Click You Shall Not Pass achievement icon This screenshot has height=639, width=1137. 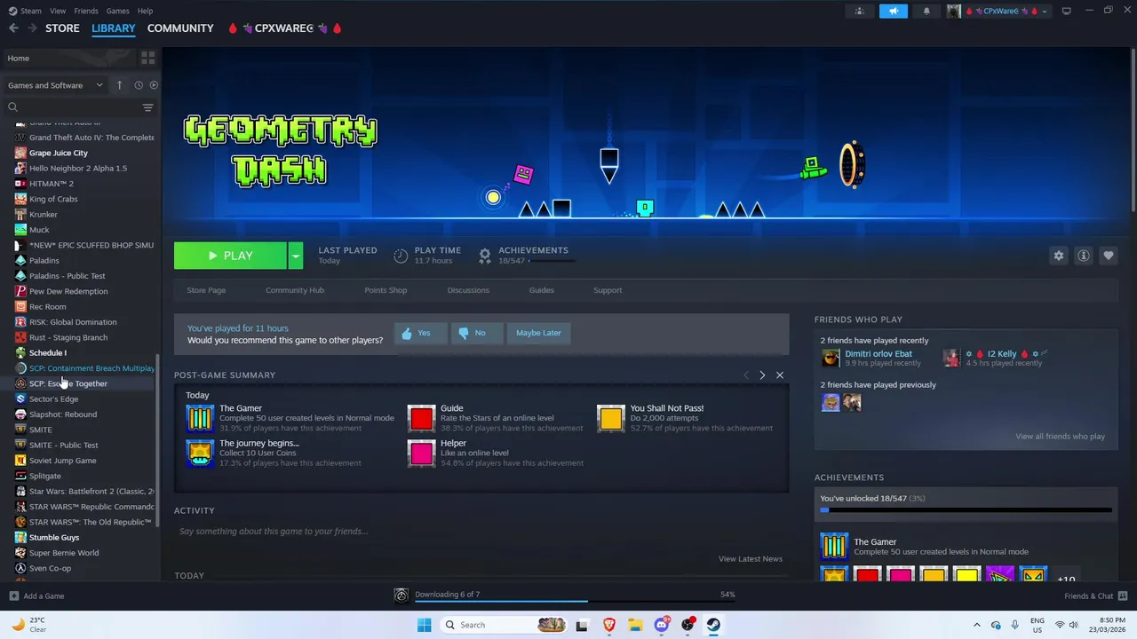pyautogui.click(x=611, y=417)
